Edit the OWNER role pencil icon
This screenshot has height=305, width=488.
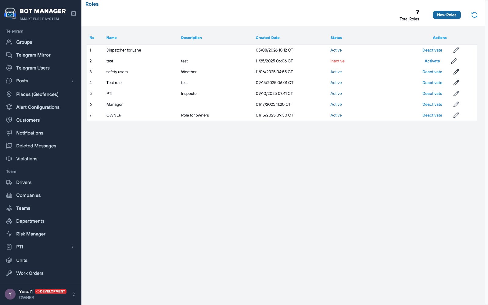(456, 115)
